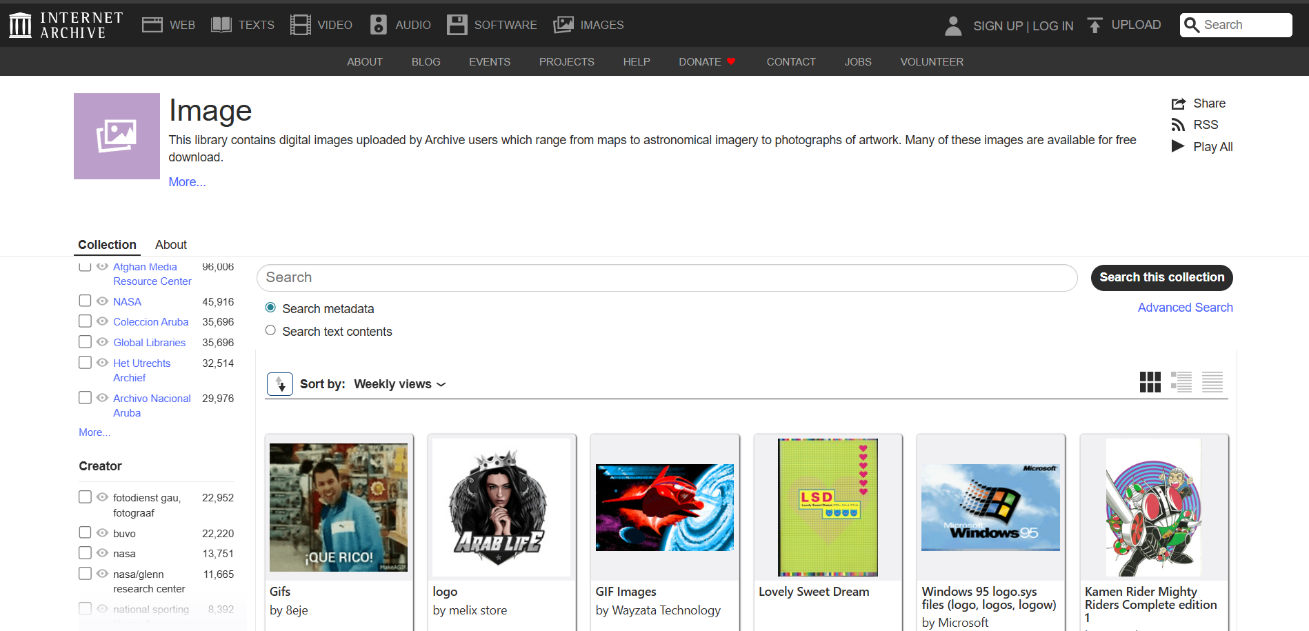This screenshot has height=631, width=1309.
Task: Open the Software floppy disk icon
Action: 457,25
